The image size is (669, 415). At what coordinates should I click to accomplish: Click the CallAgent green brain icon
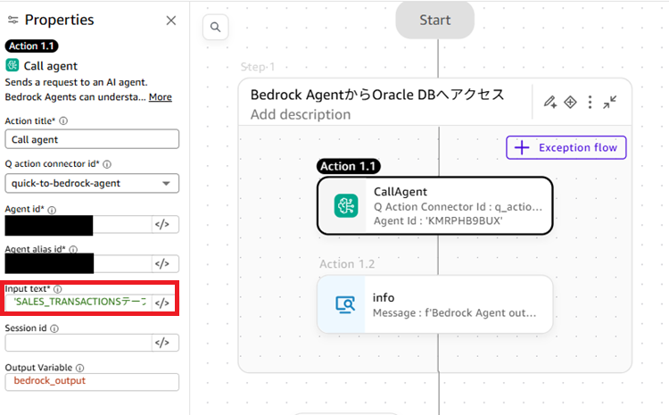tap(345, 206)
